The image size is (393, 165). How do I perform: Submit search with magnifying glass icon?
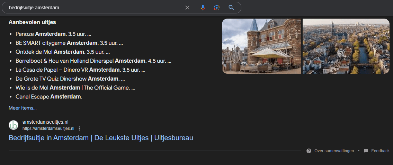coord(231,8)
